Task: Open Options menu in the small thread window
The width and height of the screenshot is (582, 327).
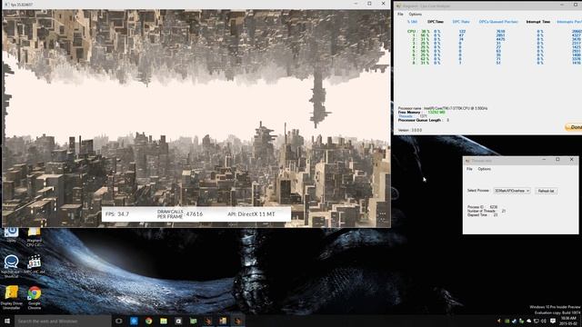Action: coord(485,169)
